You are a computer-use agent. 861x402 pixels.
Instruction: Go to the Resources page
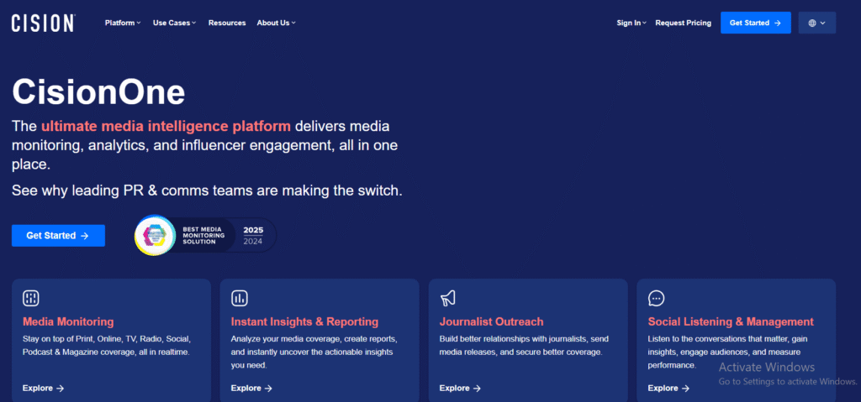tap(227, 23)
